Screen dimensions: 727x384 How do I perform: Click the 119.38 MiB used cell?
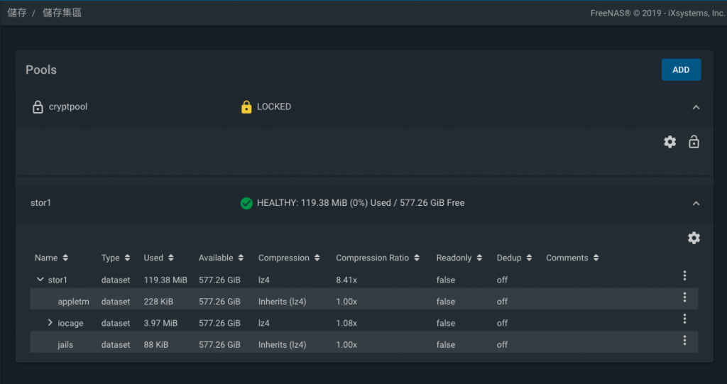[165, 280]
